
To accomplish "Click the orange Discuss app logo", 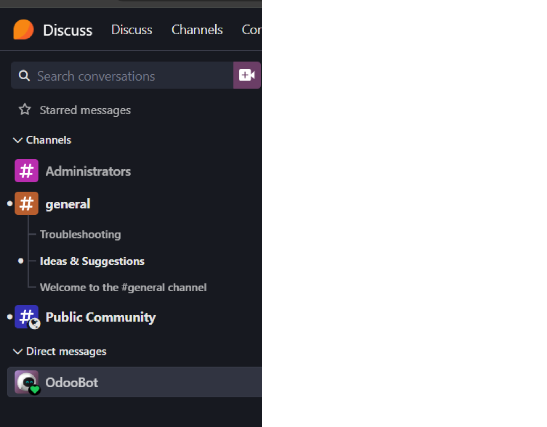I will tap(23, 30).
